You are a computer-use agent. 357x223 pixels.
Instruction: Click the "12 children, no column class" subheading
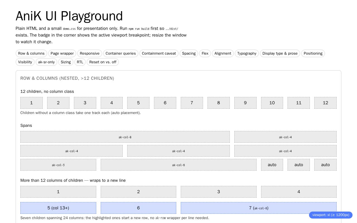[47, 91]
